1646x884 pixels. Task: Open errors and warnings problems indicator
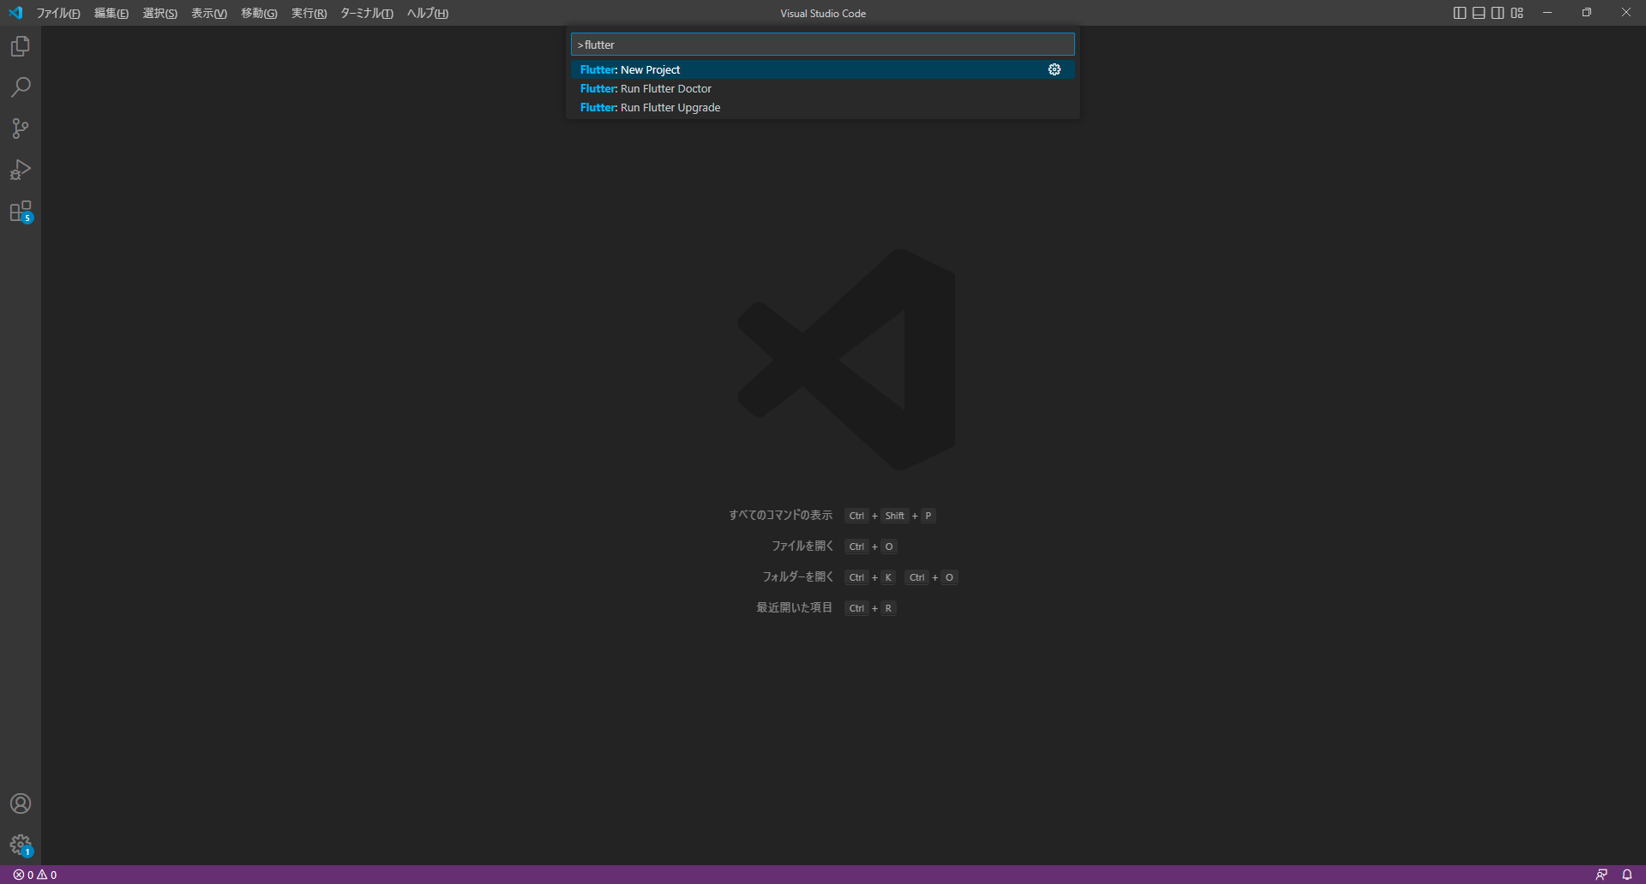coord(35,875)
